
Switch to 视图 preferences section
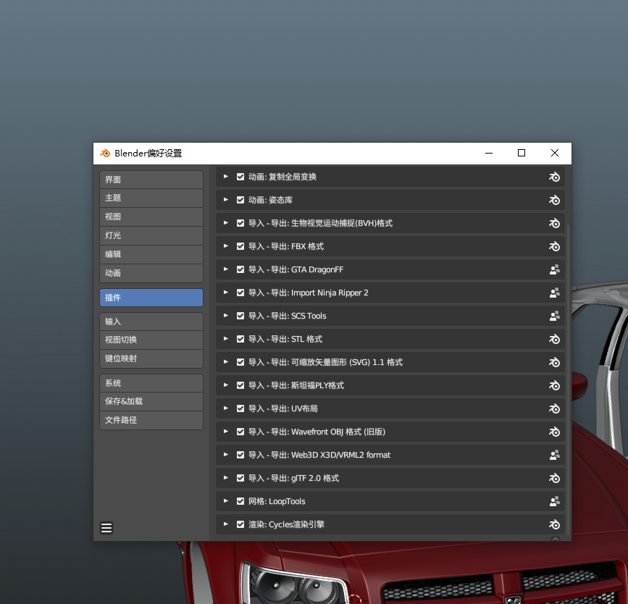(x=151, y=217)
